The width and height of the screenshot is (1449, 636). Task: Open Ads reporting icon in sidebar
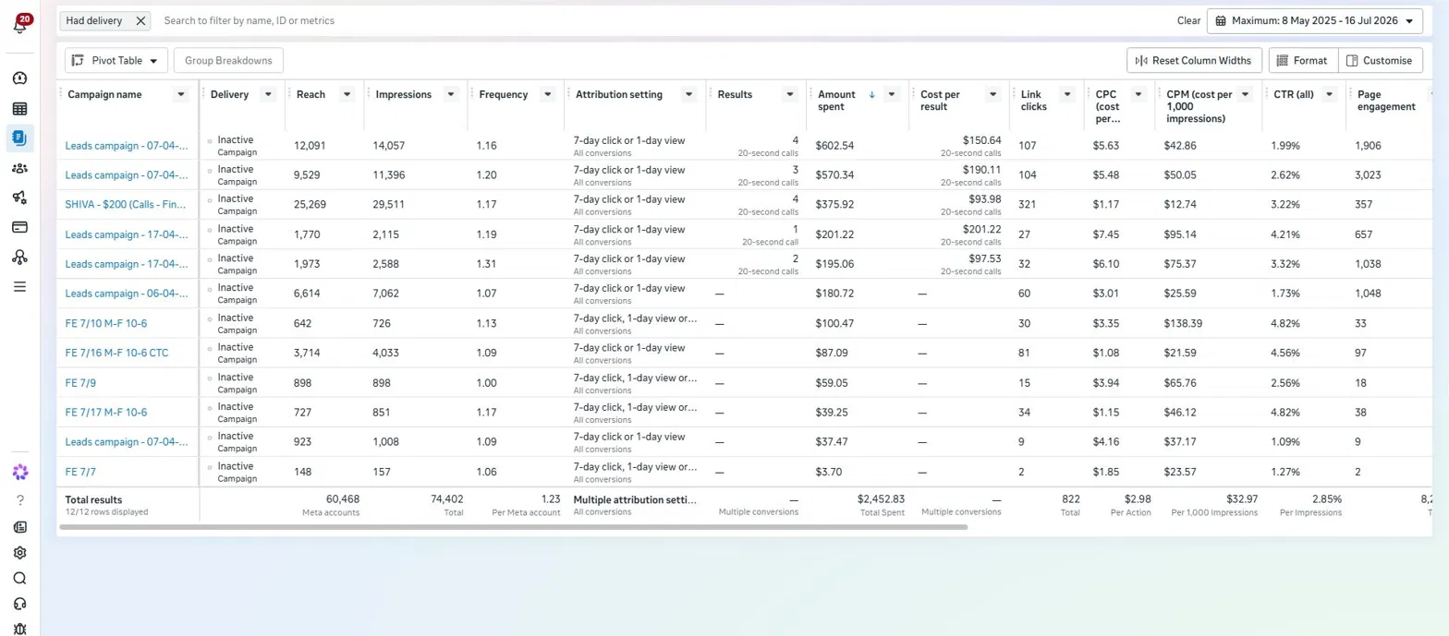[19, 138]
